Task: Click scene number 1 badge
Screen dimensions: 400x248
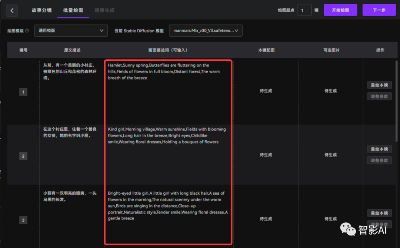Action: (x=23, y=92)
